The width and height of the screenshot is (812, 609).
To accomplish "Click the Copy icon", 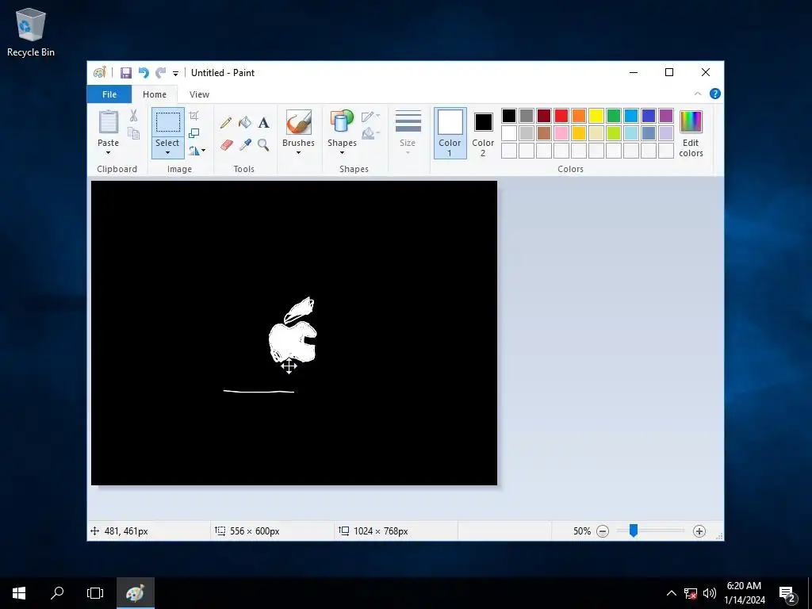I will [133, 133].
